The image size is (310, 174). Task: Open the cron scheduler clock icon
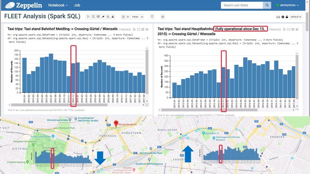pyautogui.click(x=163, y=17)
